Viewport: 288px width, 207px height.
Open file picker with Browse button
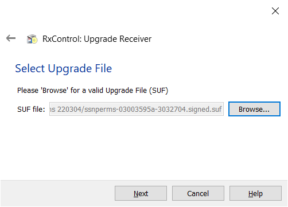(x=254, y=109)
